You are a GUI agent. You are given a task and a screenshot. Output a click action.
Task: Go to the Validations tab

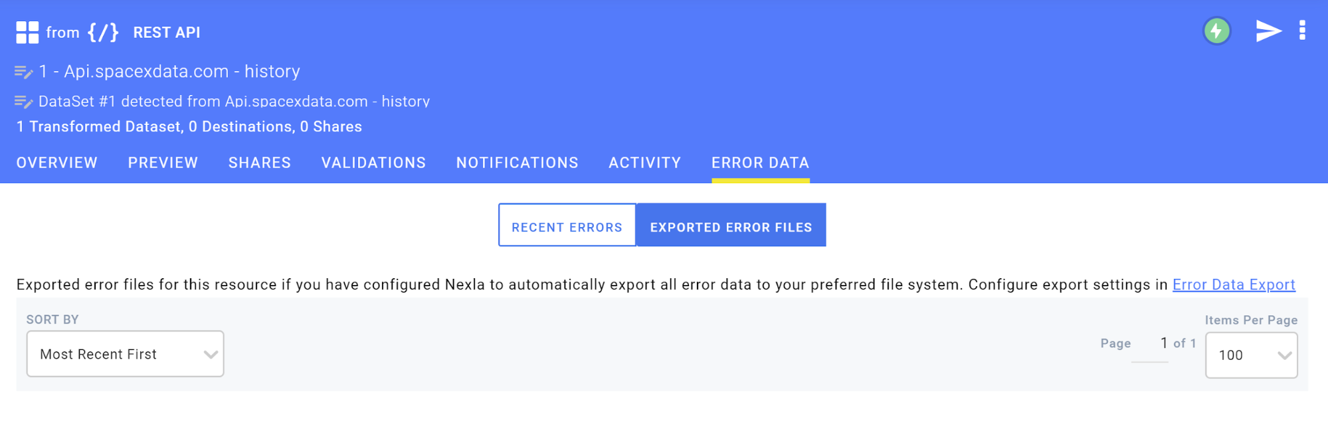point(373,163)
